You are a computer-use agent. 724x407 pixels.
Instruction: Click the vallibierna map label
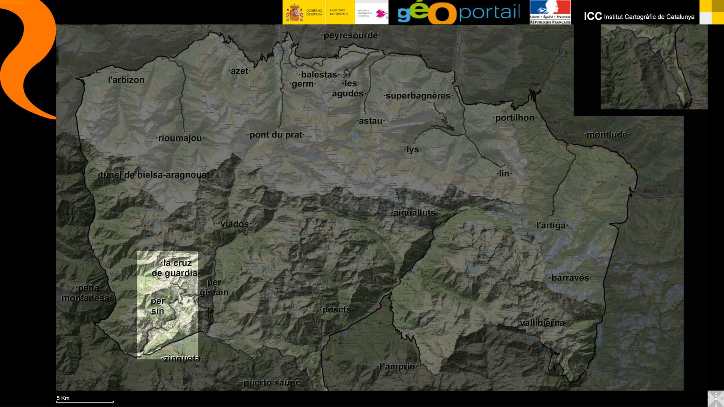point(542,323)
